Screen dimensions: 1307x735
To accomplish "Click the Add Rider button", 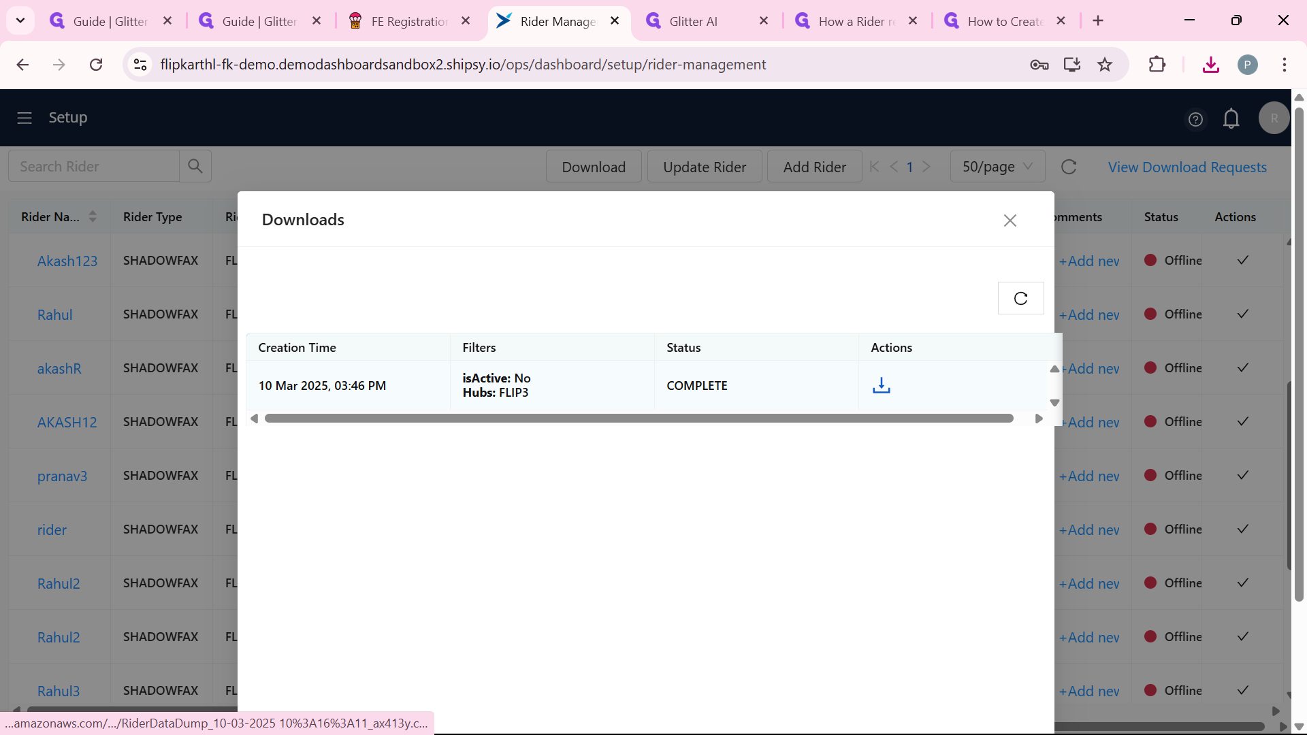I will (815, 166).
